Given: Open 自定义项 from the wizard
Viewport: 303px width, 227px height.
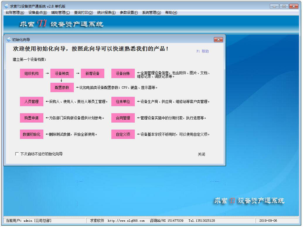Looking at the screenshot, I should tap(123, 134).
